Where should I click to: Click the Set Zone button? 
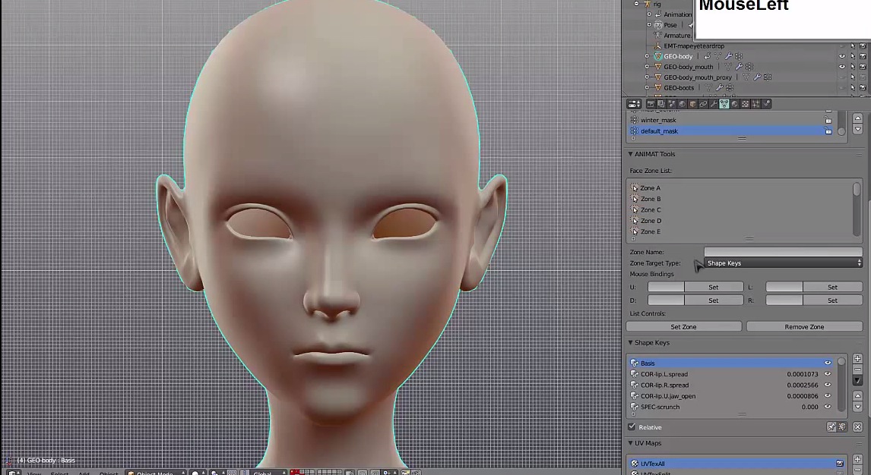pos(683,326)
